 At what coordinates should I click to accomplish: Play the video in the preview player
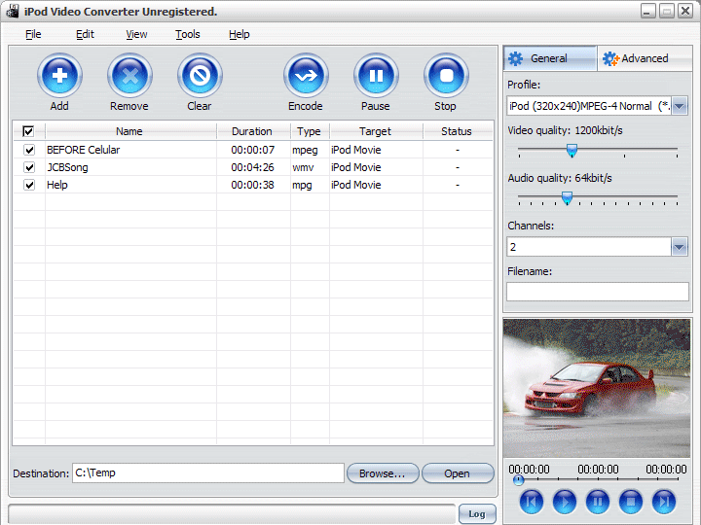pos(565,502)
